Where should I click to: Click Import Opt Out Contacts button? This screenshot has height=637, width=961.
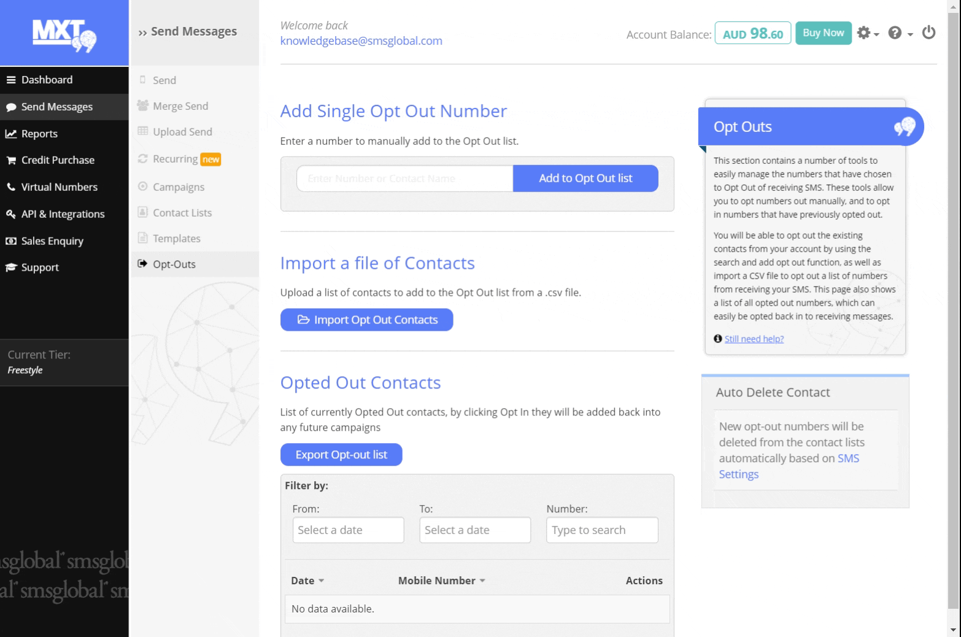(x=366, y=320)
